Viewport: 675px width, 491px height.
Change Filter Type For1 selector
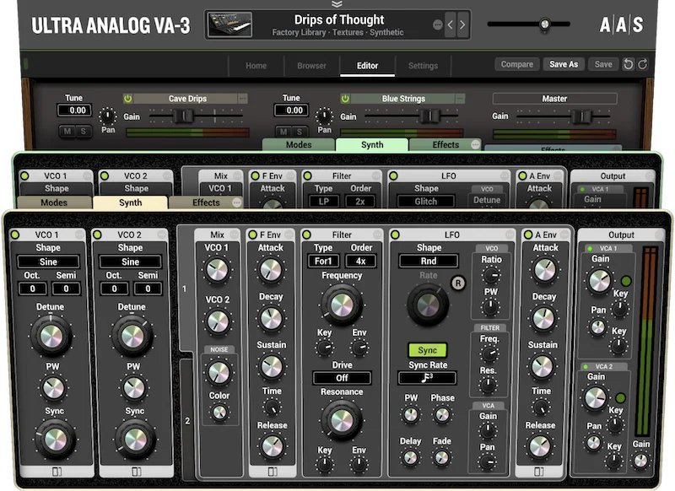pyautogui.click(x=323, y=261)
